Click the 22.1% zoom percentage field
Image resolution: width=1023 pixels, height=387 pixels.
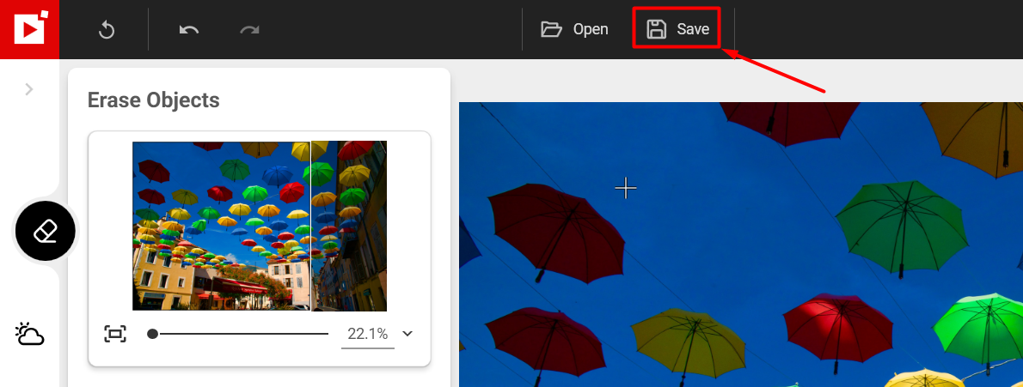[367, 334]
